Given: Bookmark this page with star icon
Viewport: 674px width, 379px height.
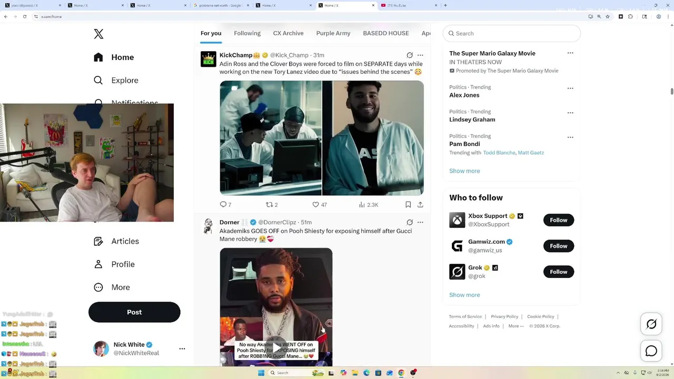Looking at the screenshot, I should click(608, 17).
